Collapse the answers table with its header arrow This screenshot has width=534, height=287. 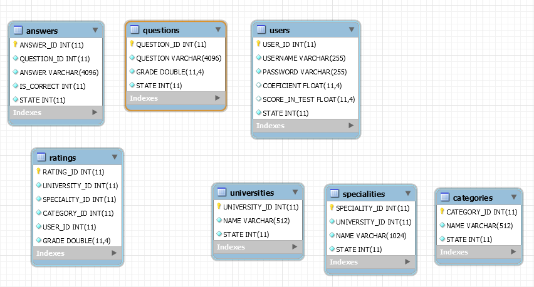95,30
